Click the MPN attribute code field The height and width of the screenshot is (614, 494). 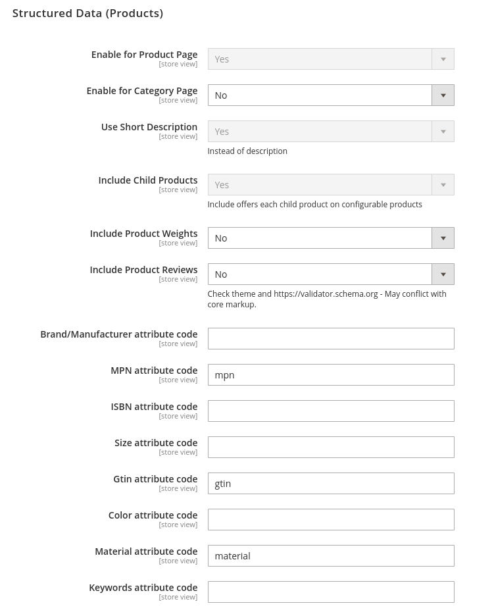[331, 374]
